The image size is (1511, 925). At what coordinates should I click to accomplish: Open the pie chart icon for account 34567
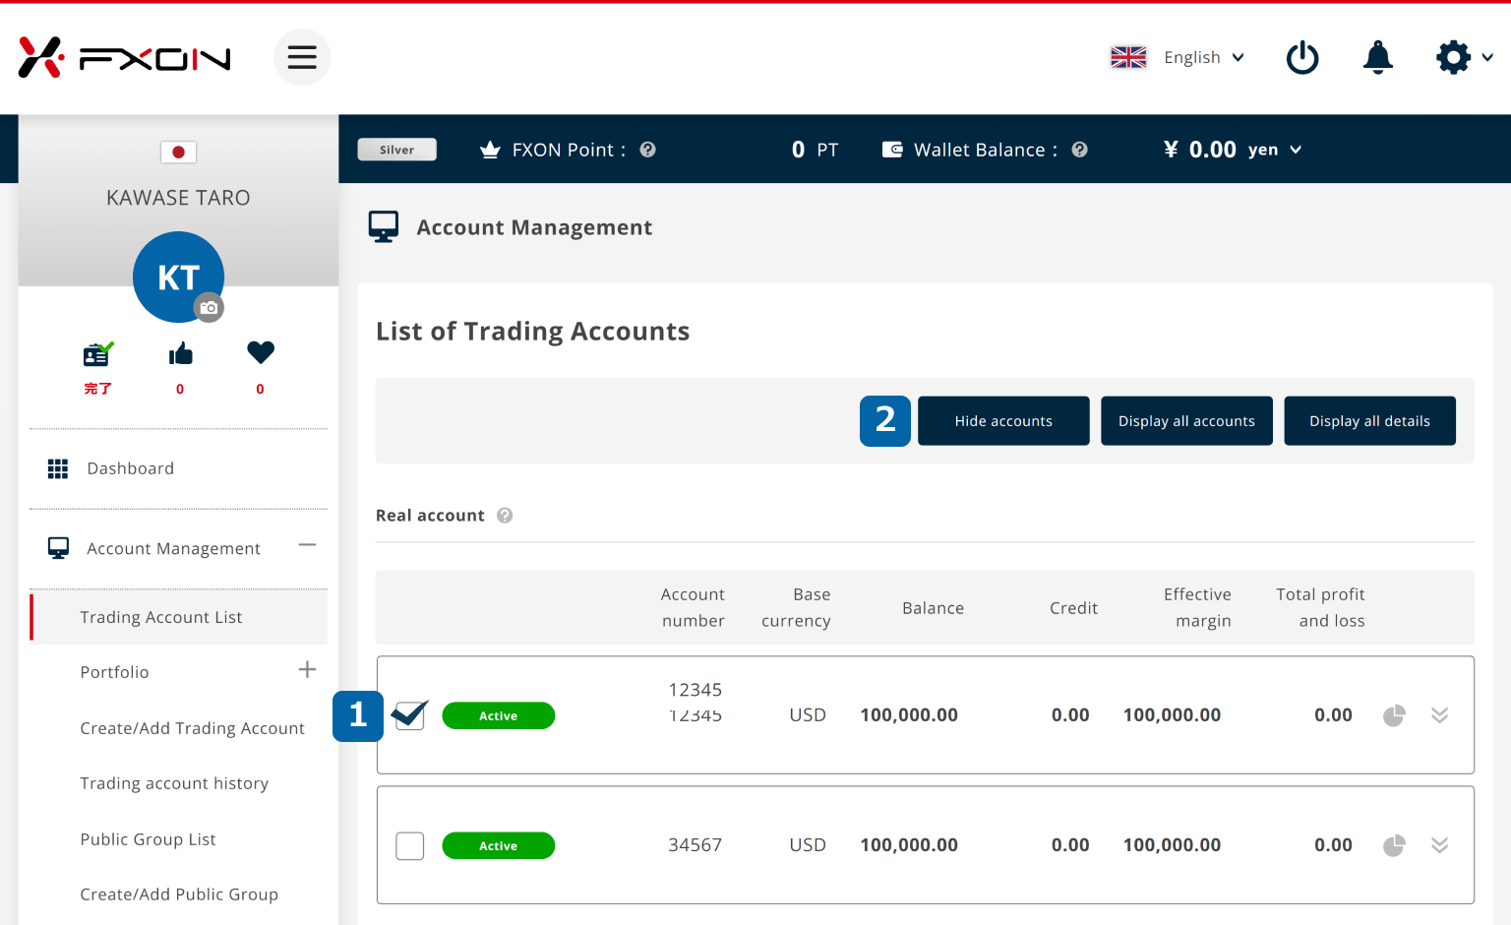1394,845
